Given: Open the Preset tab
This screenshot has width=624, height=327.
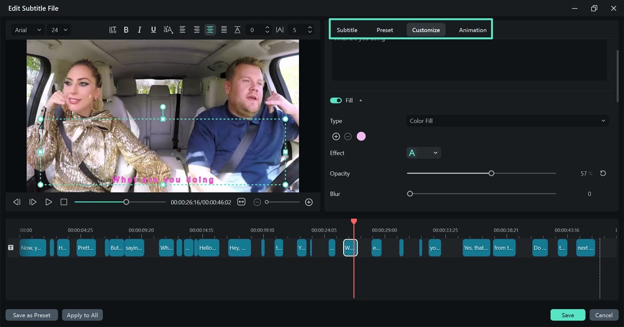Looking at the screenshot, I should click(x=384, y=29).
